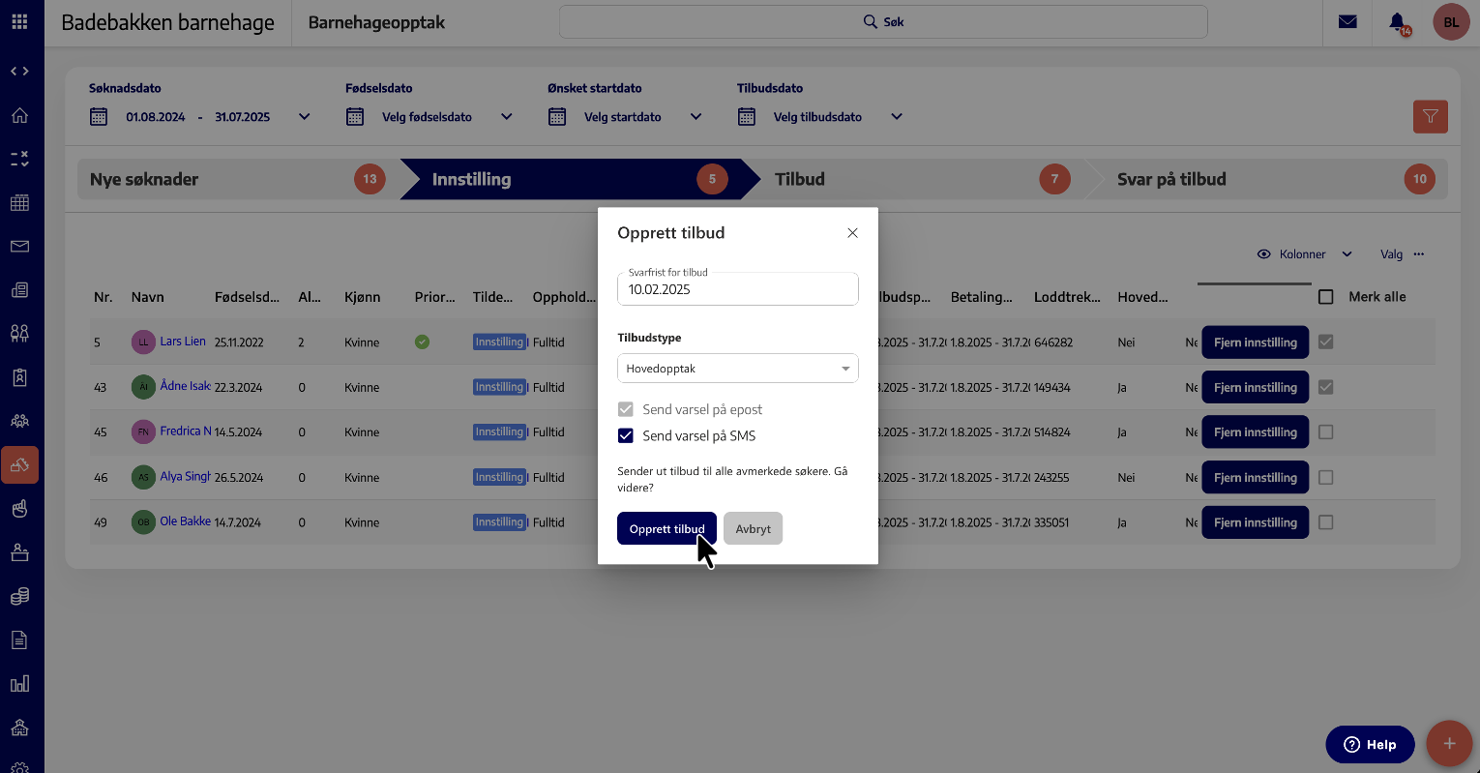
Task: Switch to the Svar på tilbud stage
Action: pyautogui.click(x=1258, y=179)
